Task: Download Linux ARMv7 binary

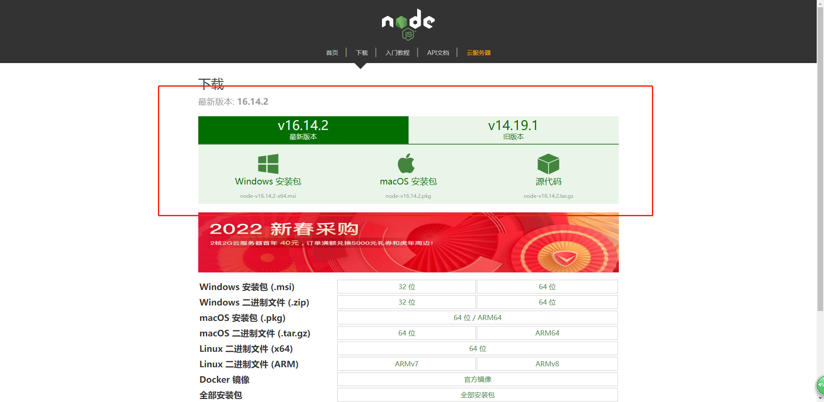Action: pos(406,364)
